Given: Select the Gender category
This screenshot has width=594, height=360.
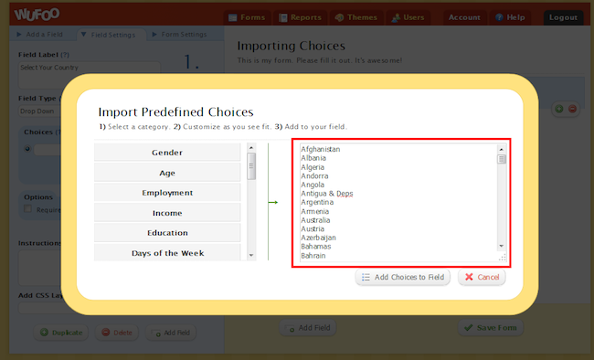Looking at the screenshot, I should (x=167, y=153).
